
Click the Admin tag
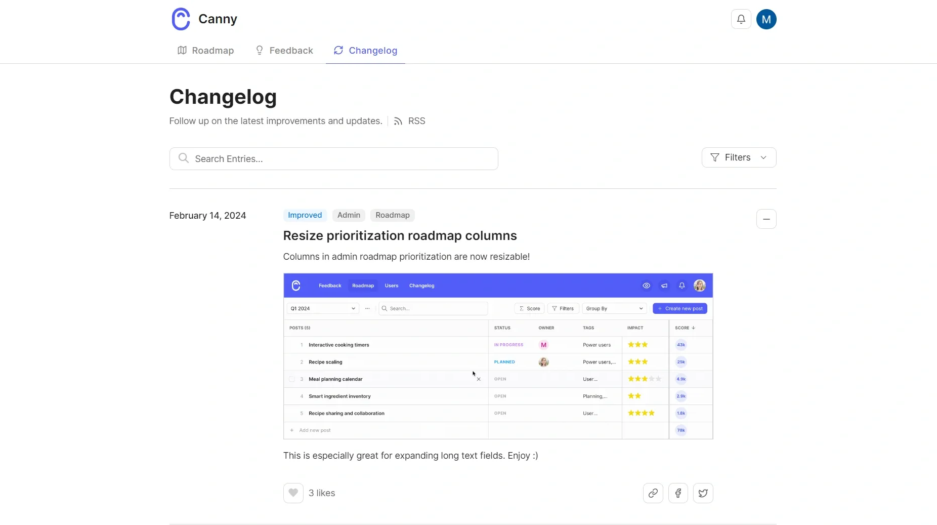(x=349, y=215)
